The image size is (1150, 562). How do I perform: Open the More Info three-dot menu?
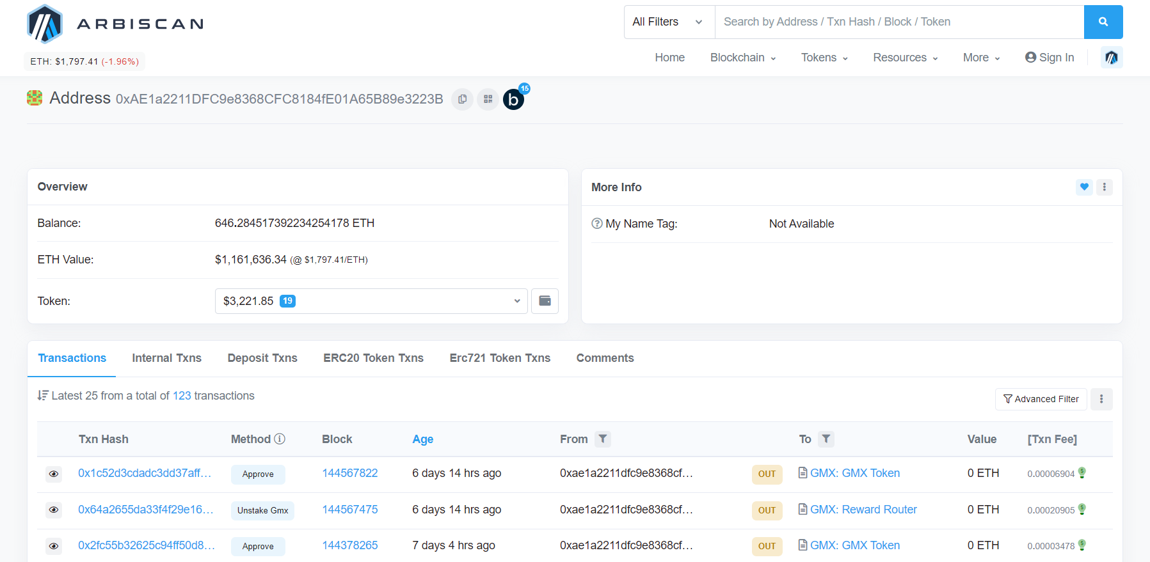coord(1105,187)
